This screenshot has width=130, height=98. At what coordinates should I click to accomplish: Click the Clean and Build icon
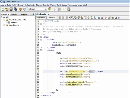(x=59, y=9)
